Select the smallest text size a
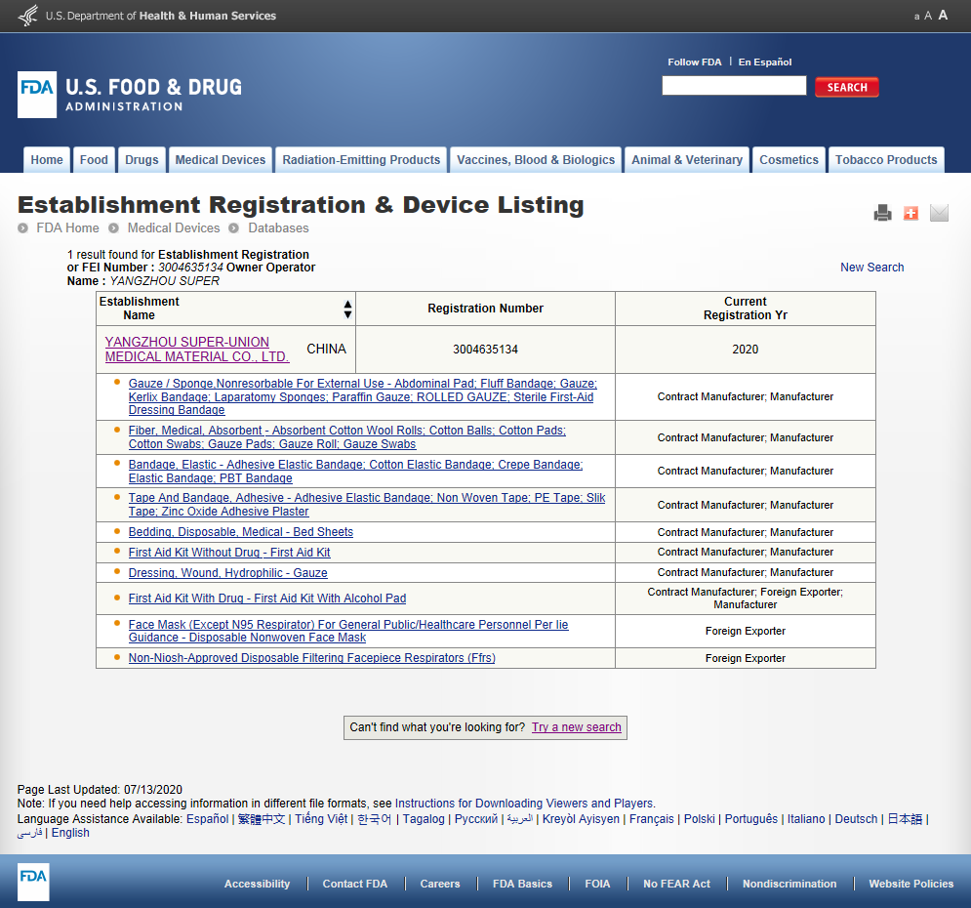Image resolution: width=971 pixels, height=908 pixels. pyautogui.click(x=916, y=17)
